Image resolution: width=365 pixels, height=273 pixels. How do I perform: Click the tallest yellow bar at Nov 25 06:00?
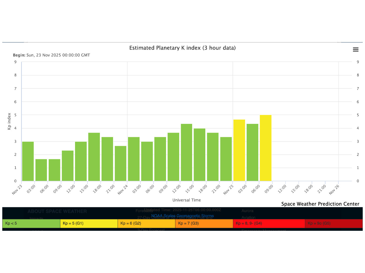click(266, 148)
